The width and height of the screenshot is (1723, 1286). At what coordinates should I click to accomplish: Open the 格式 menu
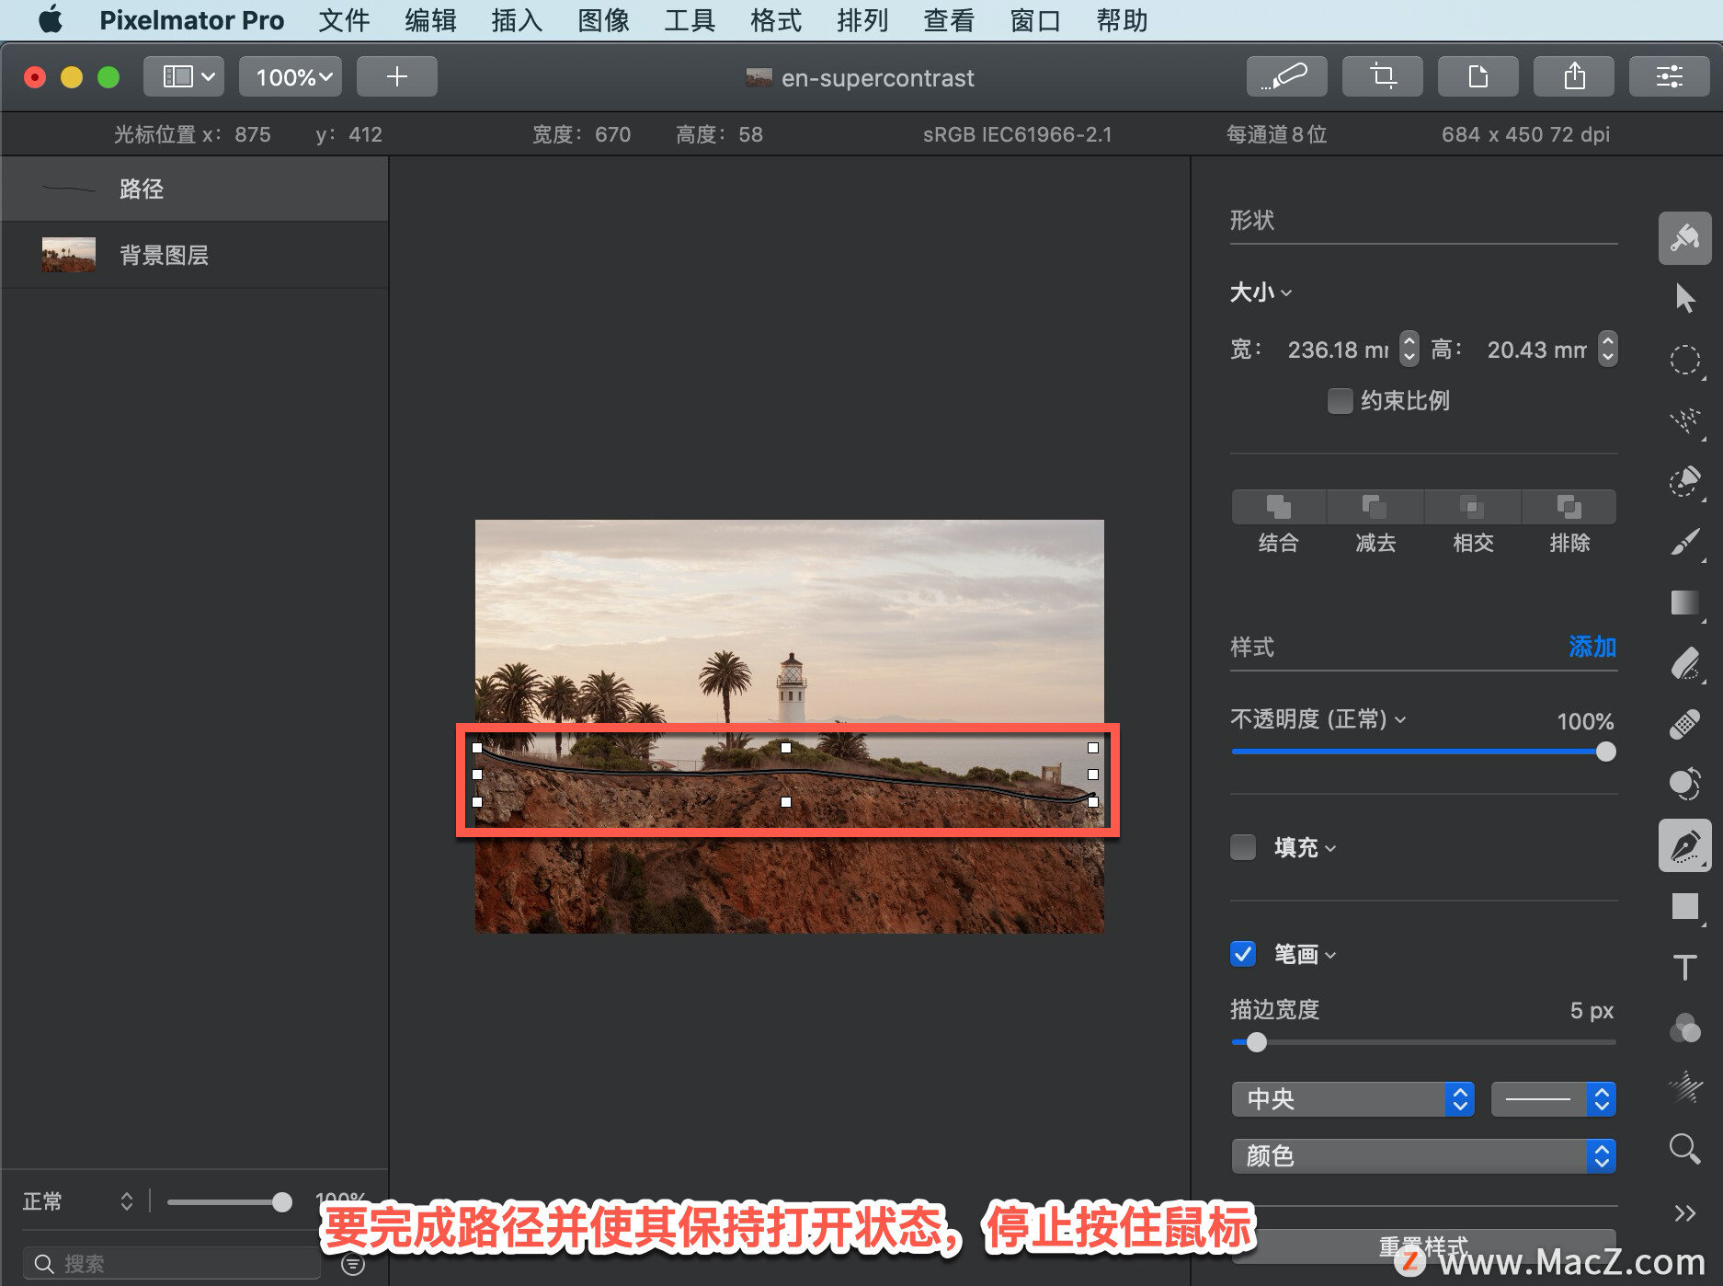click(776, 20)
